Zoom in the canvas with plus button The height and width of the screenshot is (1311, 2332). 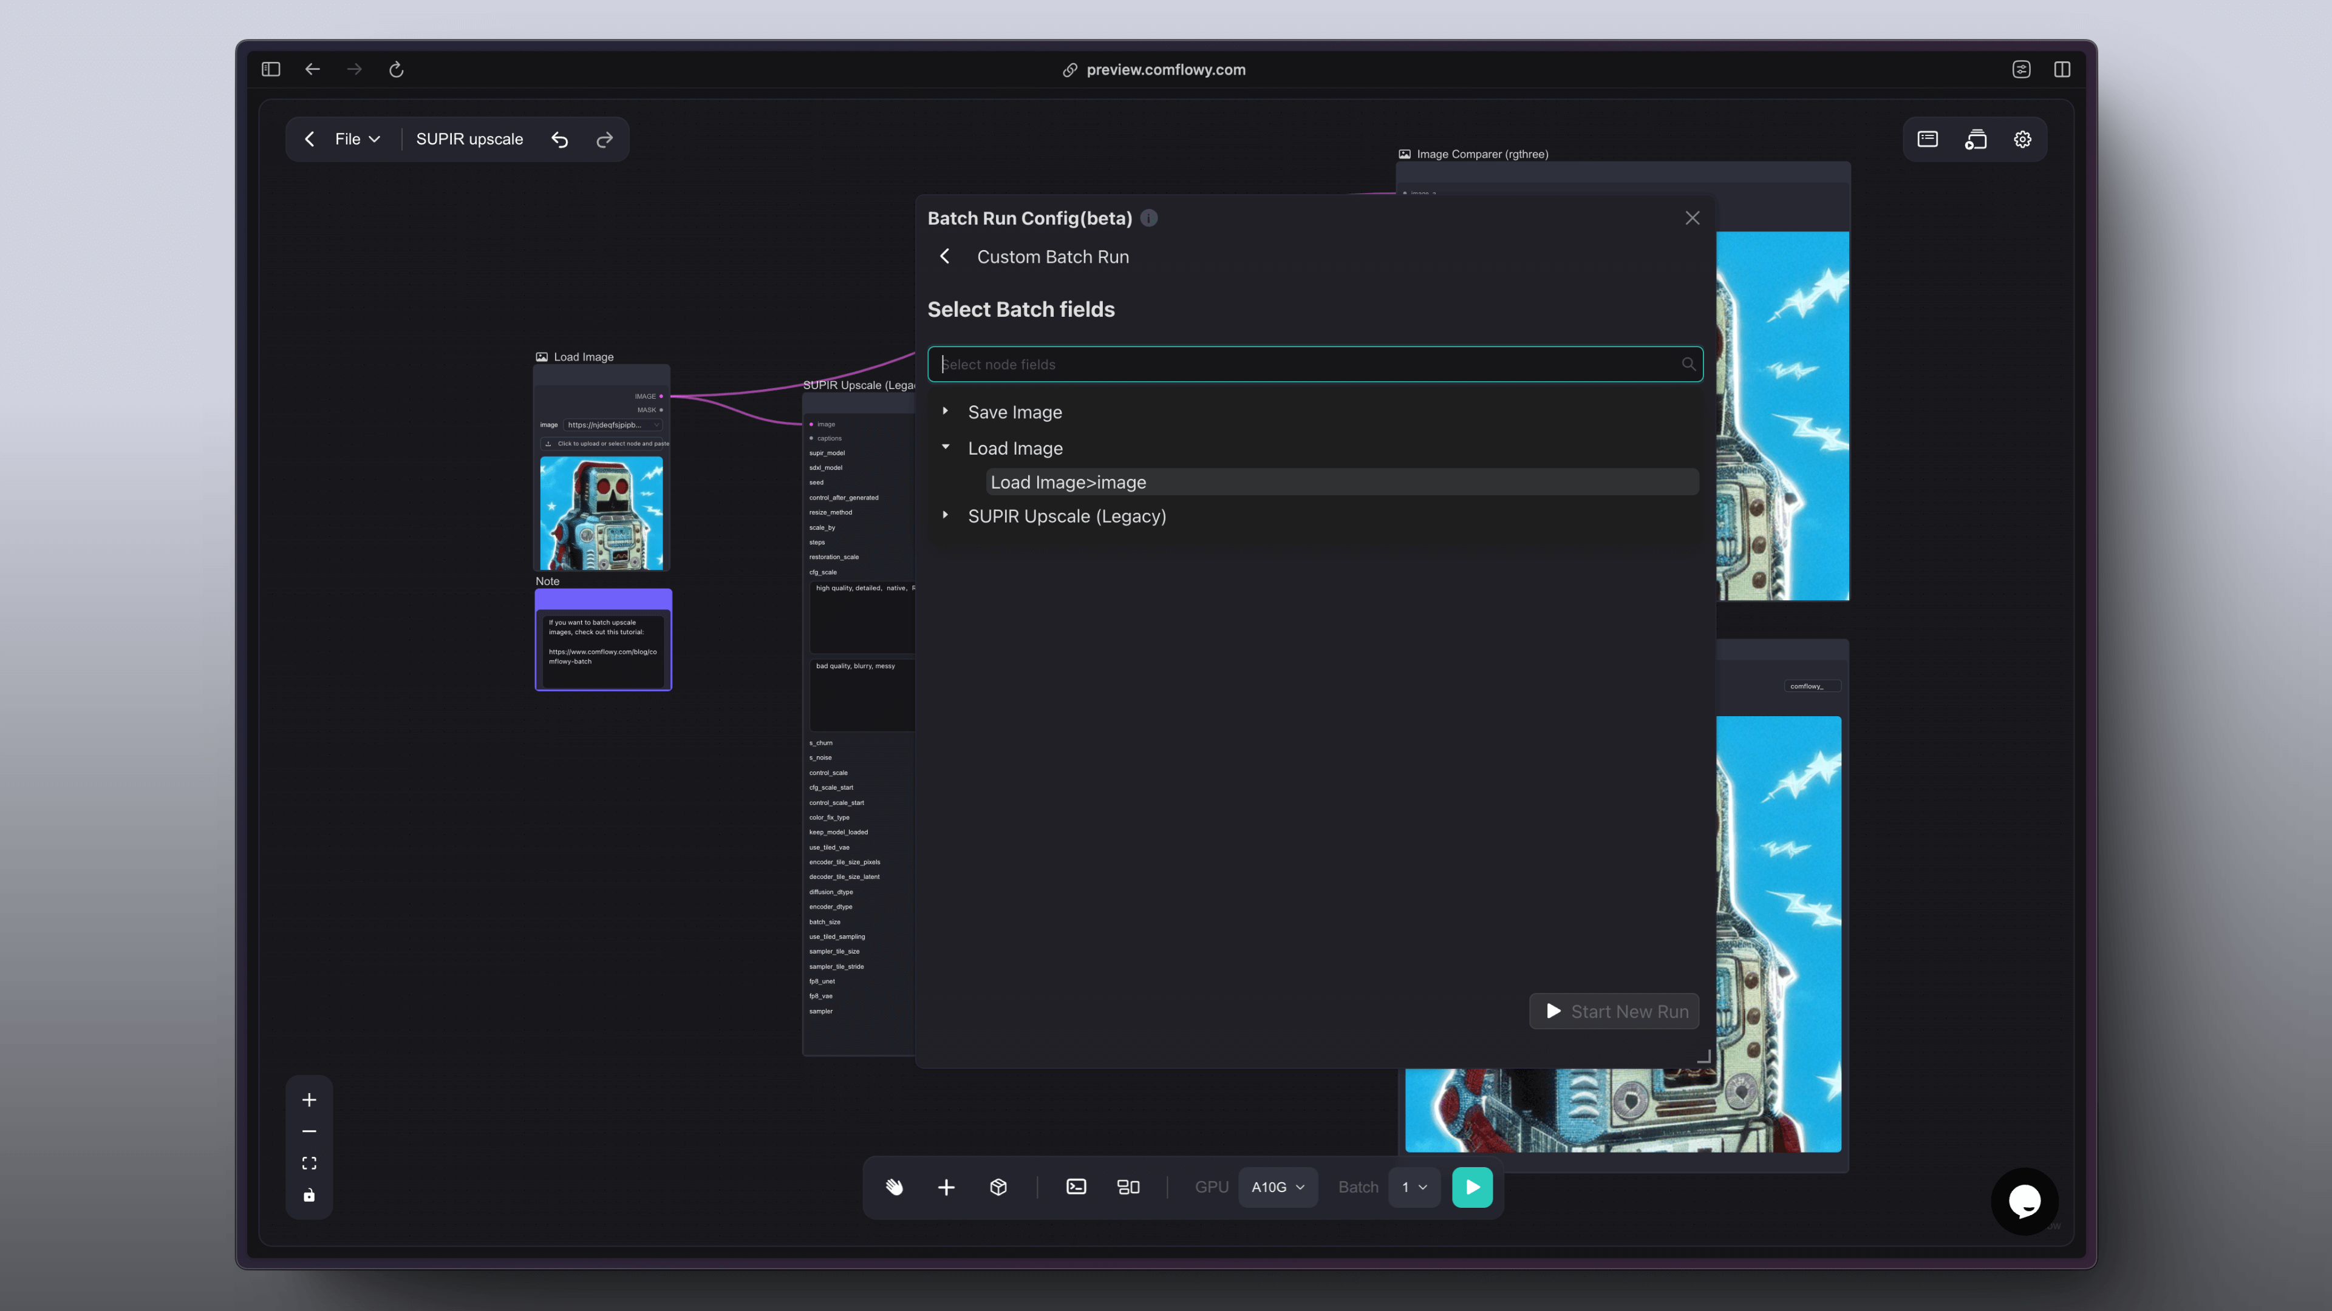coord(309,1100)
